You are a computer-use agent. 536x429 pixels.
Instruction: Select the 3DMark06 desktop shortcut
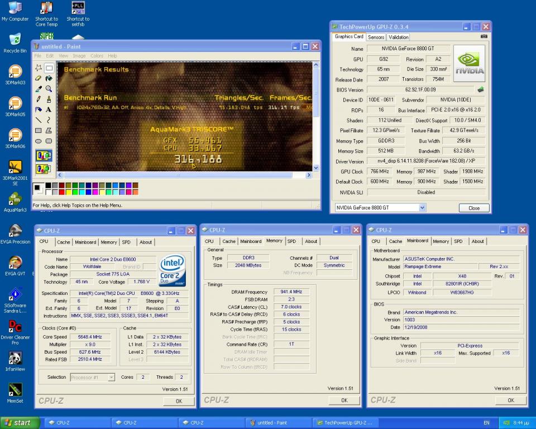click(15, 138)
